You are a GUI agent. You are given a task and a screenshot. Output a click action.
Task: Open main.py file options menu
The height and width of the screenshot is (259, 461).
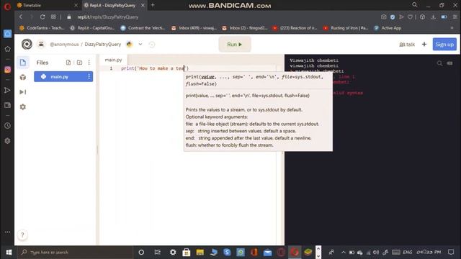point(89,77)
